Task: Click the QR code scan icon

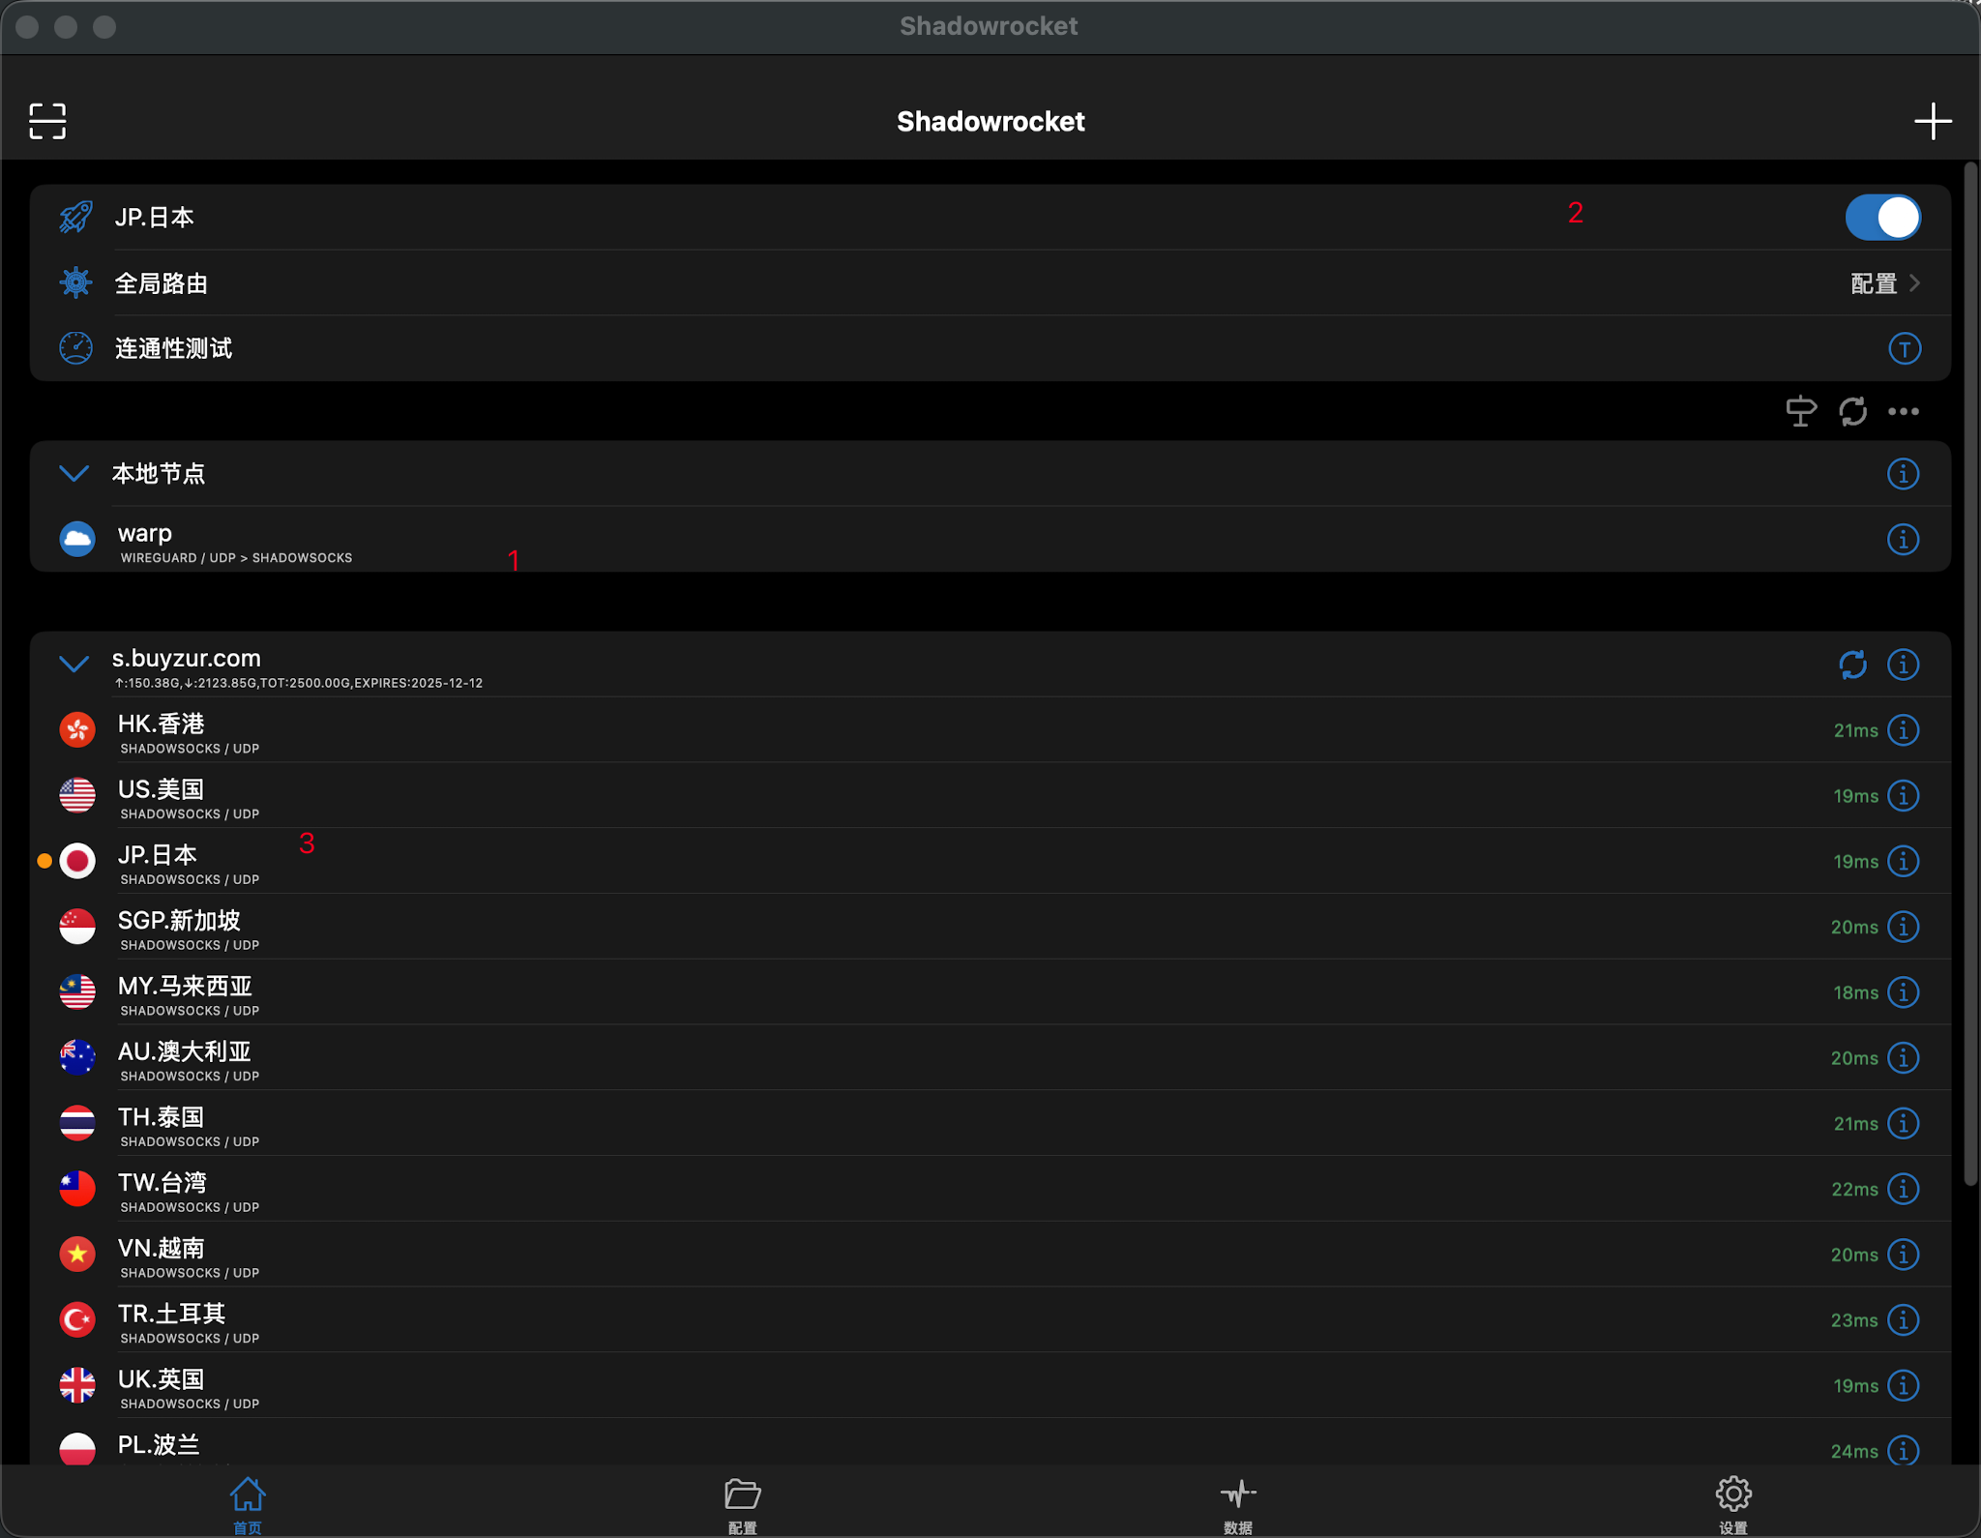Action: point(47,121)
